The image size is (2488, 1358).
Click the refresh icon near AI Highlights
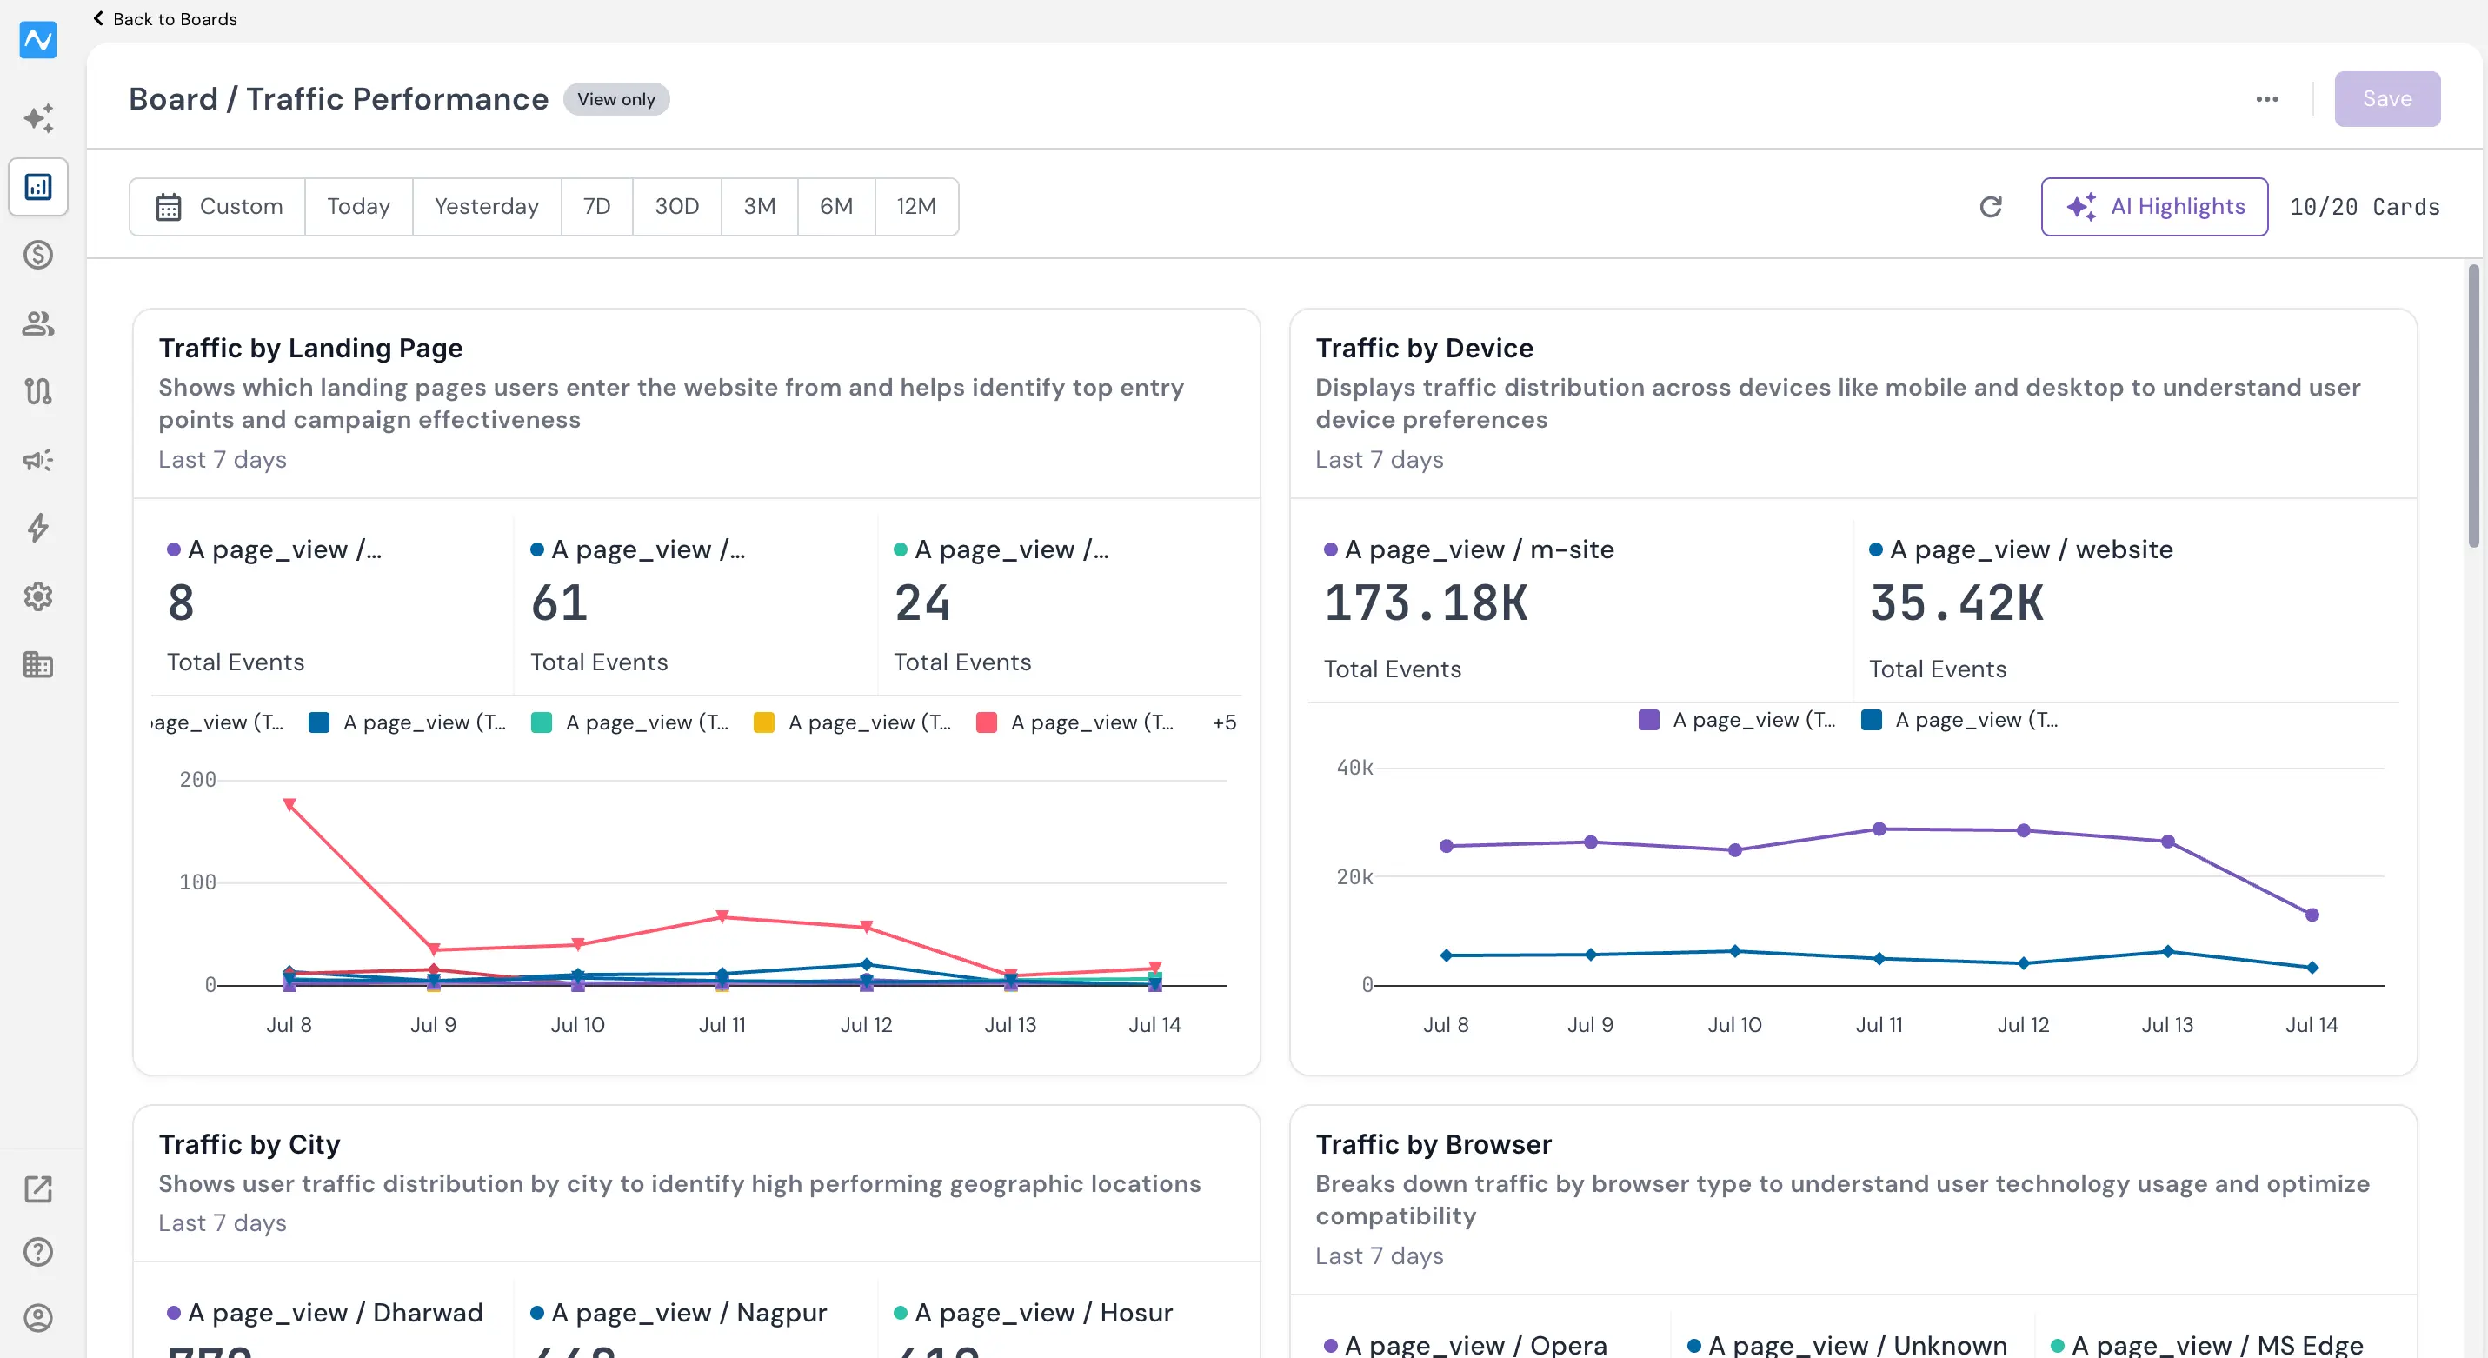pos(1991,207)
